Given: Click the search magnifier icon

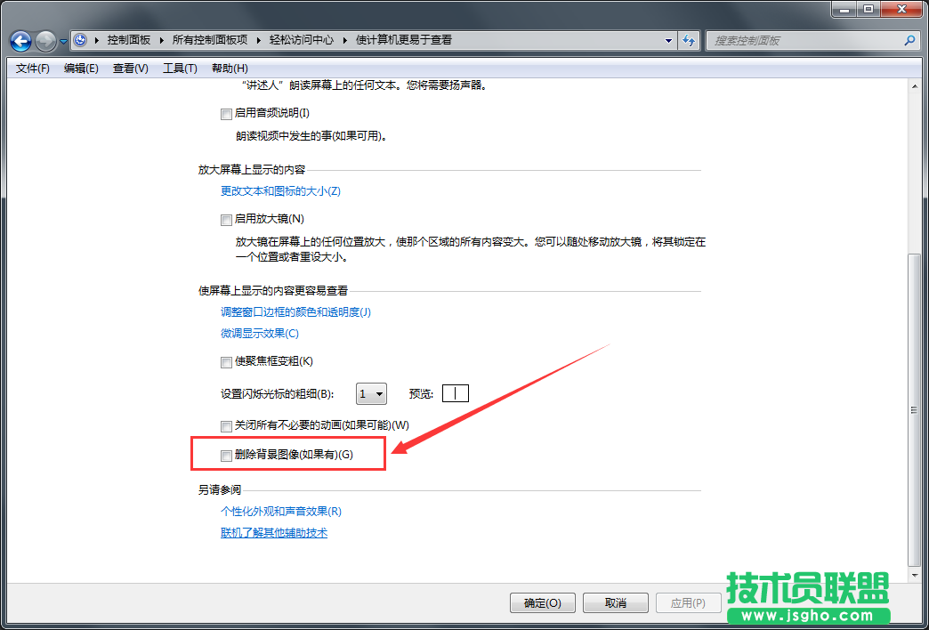Looking at the screenshot, I should click(909, 40).
